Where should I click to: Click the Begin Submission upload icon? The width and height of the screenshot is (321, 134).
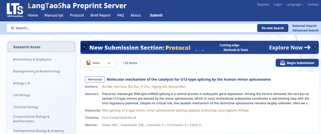[282, 63]
